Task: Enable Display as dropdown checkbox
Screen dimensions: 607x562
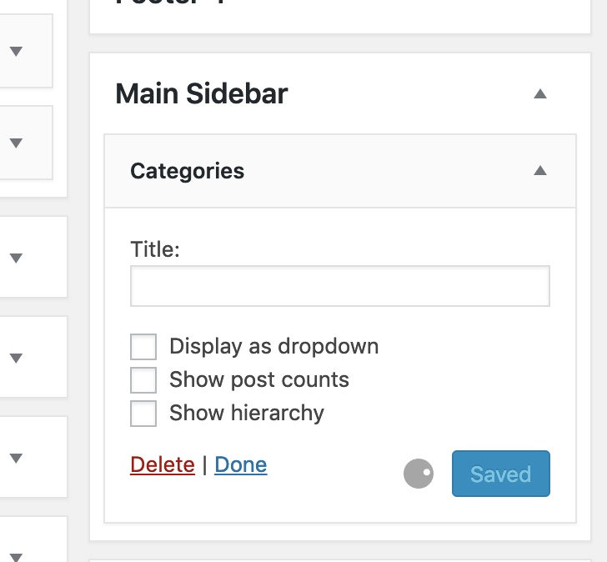Action: [x=143, y=347]
